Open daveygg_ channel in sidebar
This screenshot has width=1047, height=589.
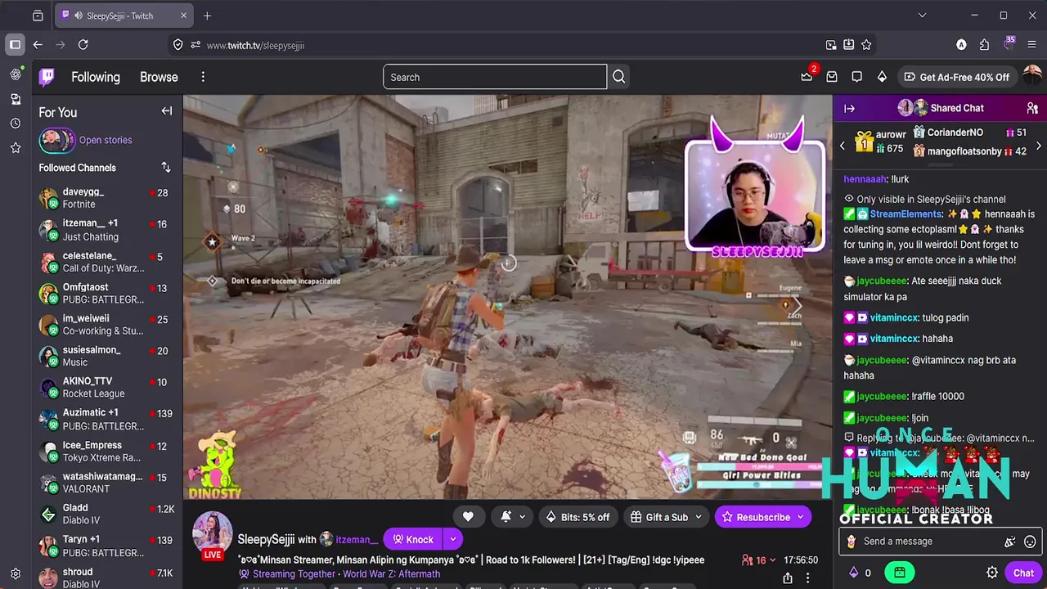point(107,198)
